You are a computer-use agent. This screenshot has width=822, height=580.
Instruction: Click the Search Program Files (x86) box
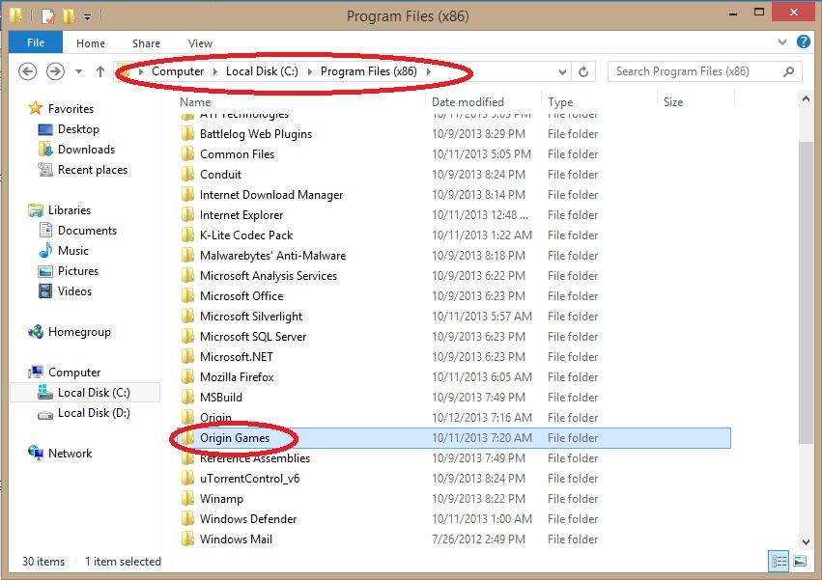pos(695,71)
